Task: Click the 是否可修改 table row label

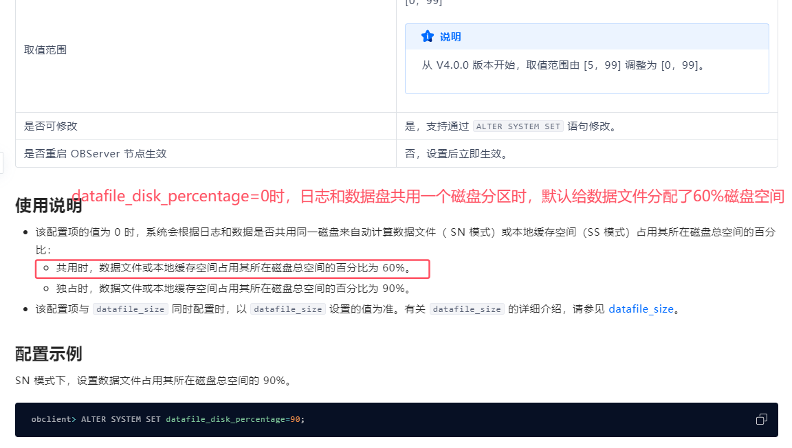Action: pos(51,126)
